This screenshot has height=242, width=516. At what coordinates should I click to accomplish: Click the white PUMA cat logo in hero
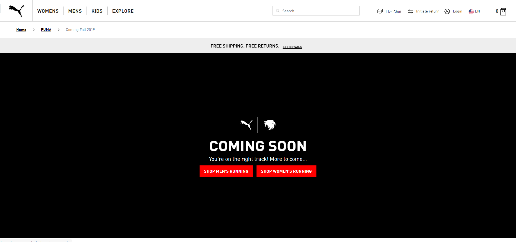click(246, 125)
